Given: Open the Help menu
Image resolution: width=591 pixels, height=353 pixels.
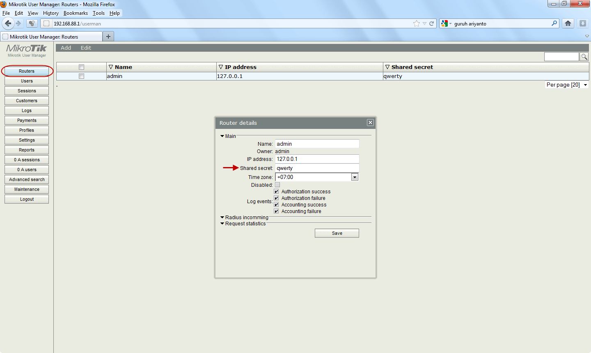Looking at the screenshot, I should (115, 13).
